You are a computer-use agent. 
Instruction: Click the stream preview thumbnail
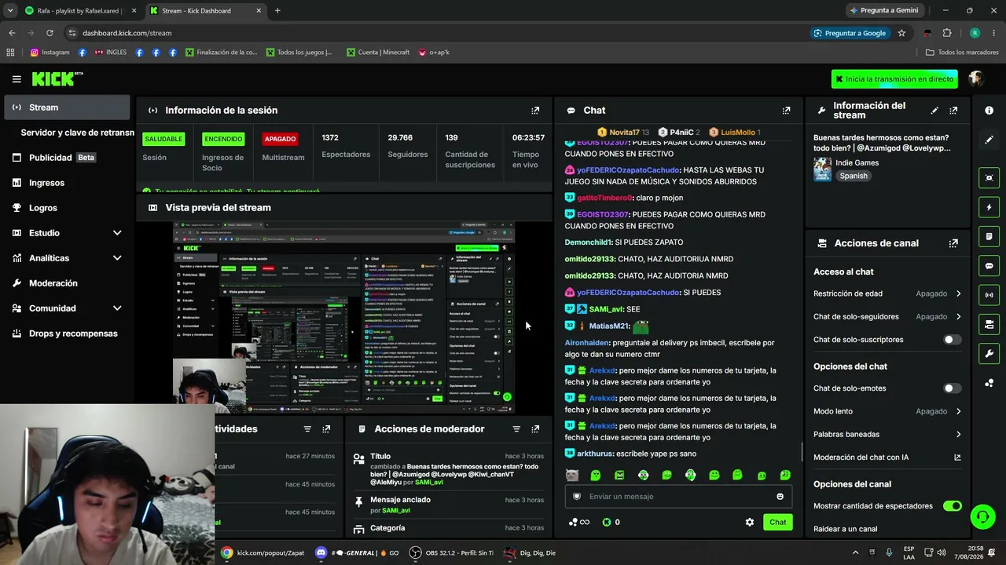tap(343, 317)
